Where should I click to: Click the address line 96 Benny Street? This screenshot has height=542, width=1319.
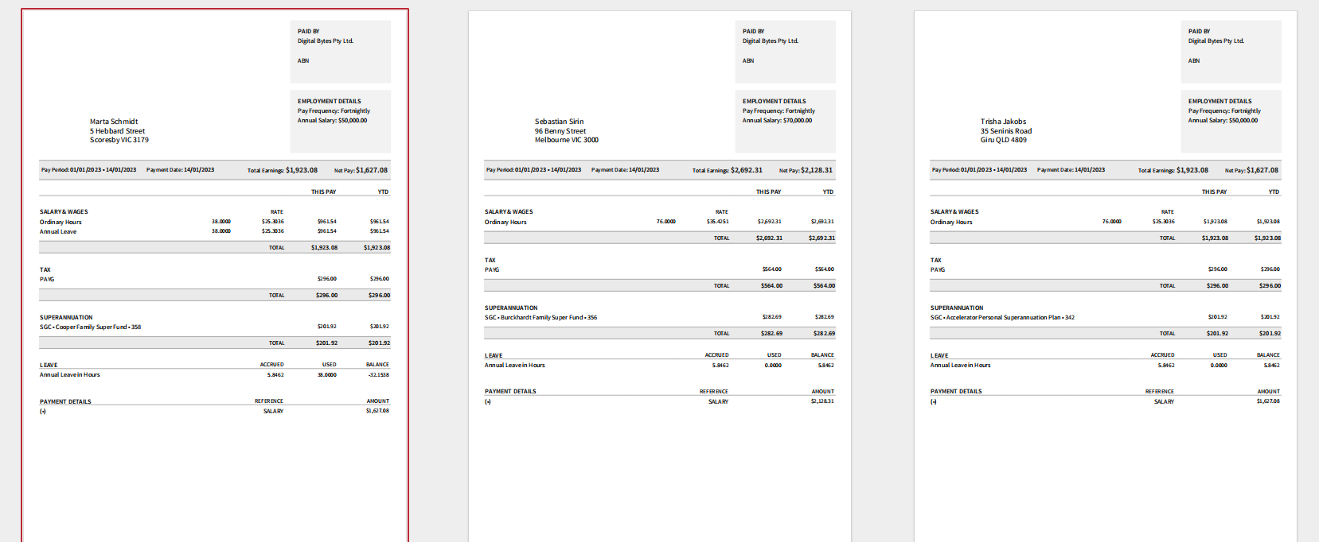(x=560, y=131)
